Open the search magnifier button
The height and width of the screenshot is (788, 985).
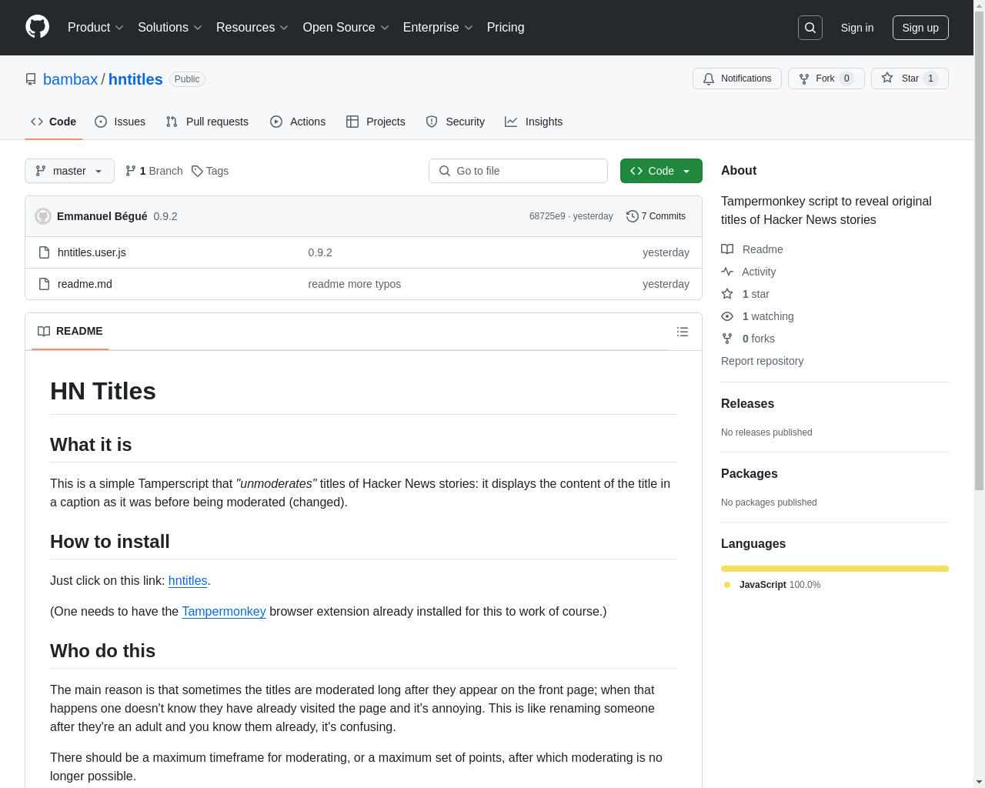pos(810,28)
